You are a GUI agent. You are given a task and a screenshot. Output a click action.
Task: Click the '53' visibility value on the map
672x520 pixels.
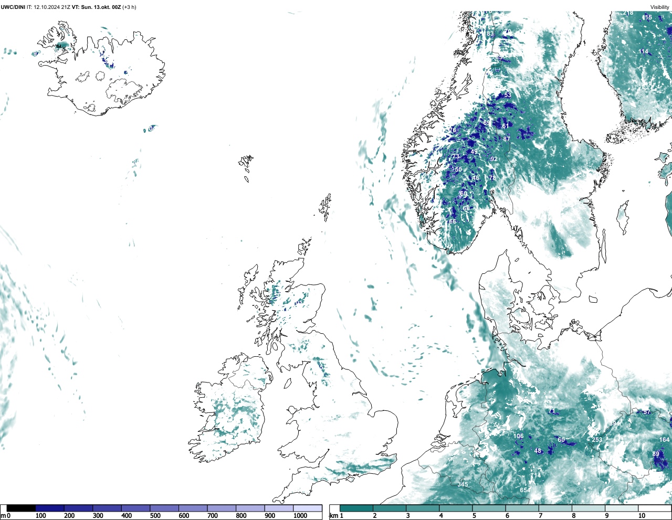click(x=507, y=95)
